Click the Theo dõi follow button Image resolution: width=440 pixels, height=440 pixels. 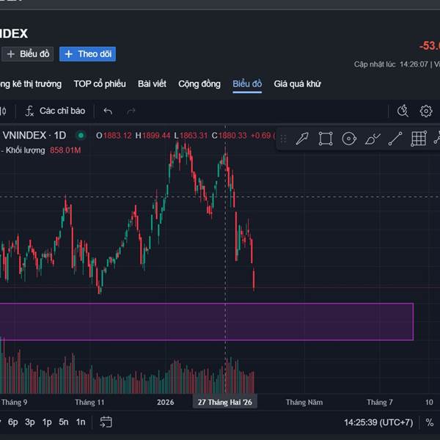(87, 54)
